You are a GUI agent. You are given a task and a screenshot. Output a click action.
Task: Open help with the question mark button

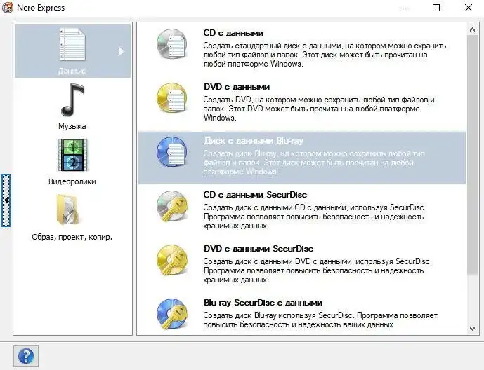(26, 356)
